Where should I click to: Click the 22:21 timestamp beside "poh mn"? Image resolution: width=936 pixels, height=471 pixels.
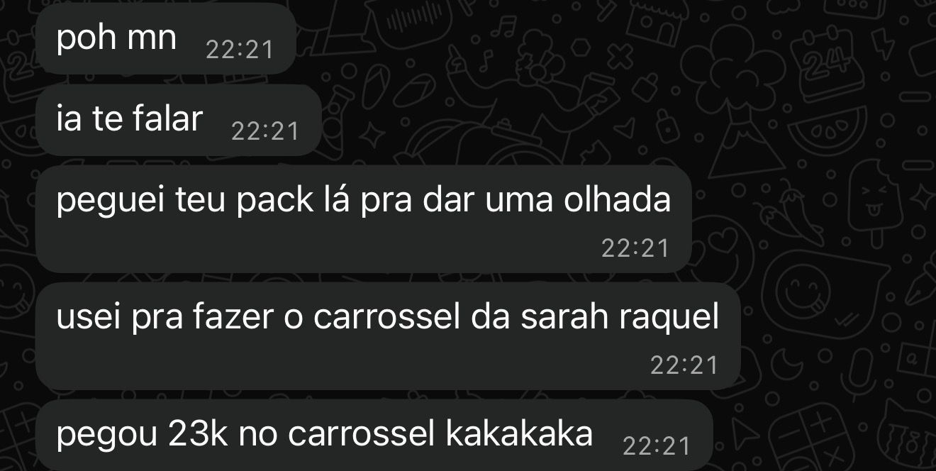pos(239,50)
